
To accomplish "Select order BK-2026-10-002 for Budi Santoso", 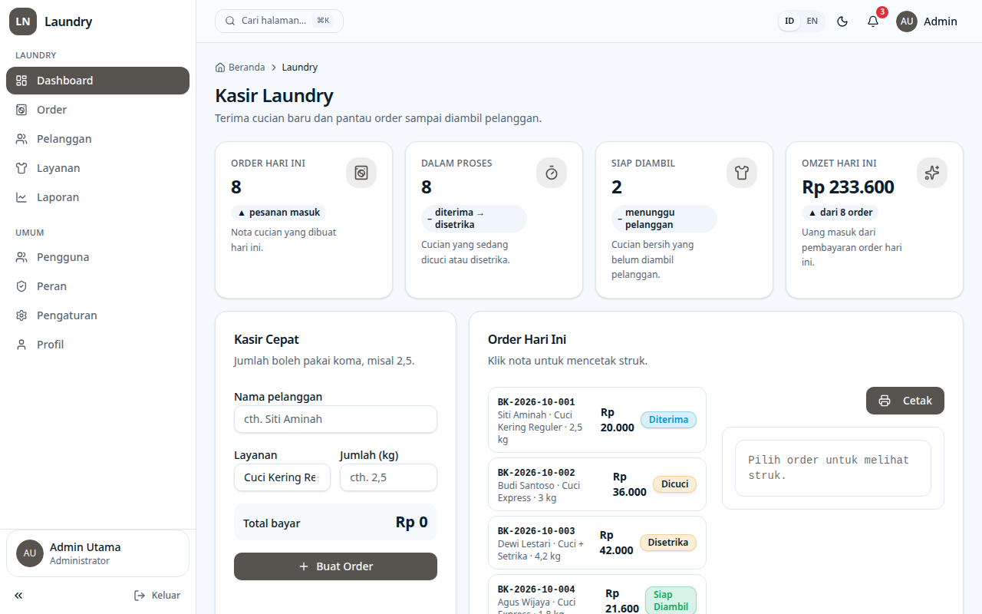I will (597, 484).
